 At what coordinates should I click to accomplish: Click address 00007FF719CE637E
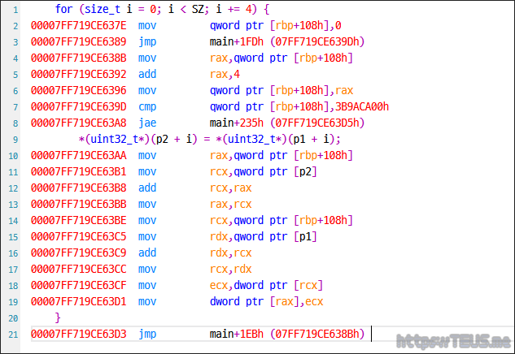pos(78,25)
